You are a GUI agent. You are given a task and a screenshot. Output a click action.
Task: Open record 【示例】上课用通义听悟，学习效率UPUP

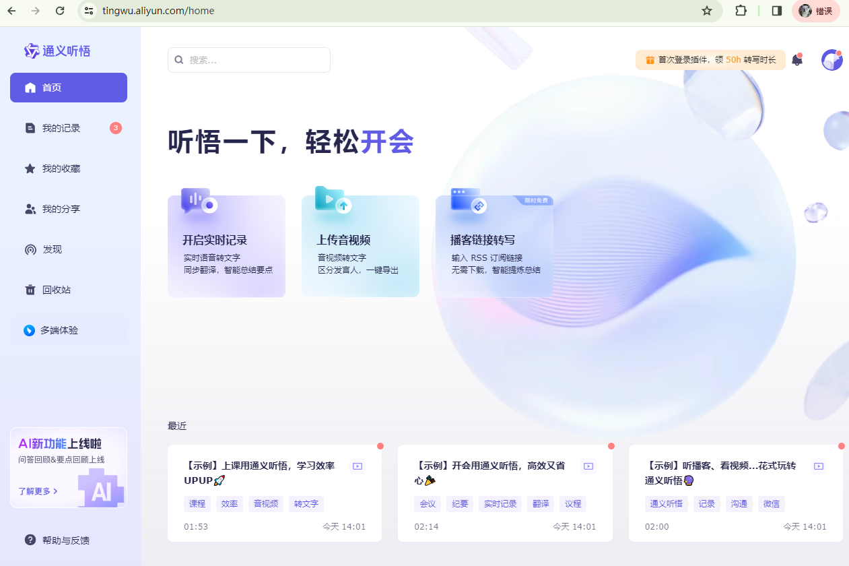pyautogui.click(x=275, y=493)
